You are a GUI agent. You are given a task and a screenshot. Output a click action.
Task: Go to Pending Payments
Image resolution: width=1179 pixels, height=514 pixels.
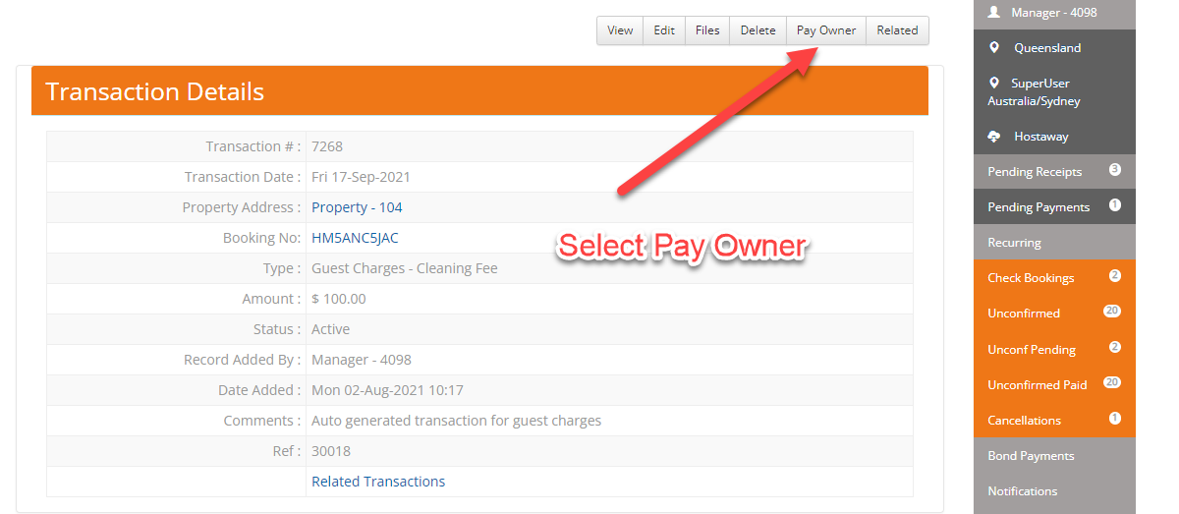coord(1054,207)
